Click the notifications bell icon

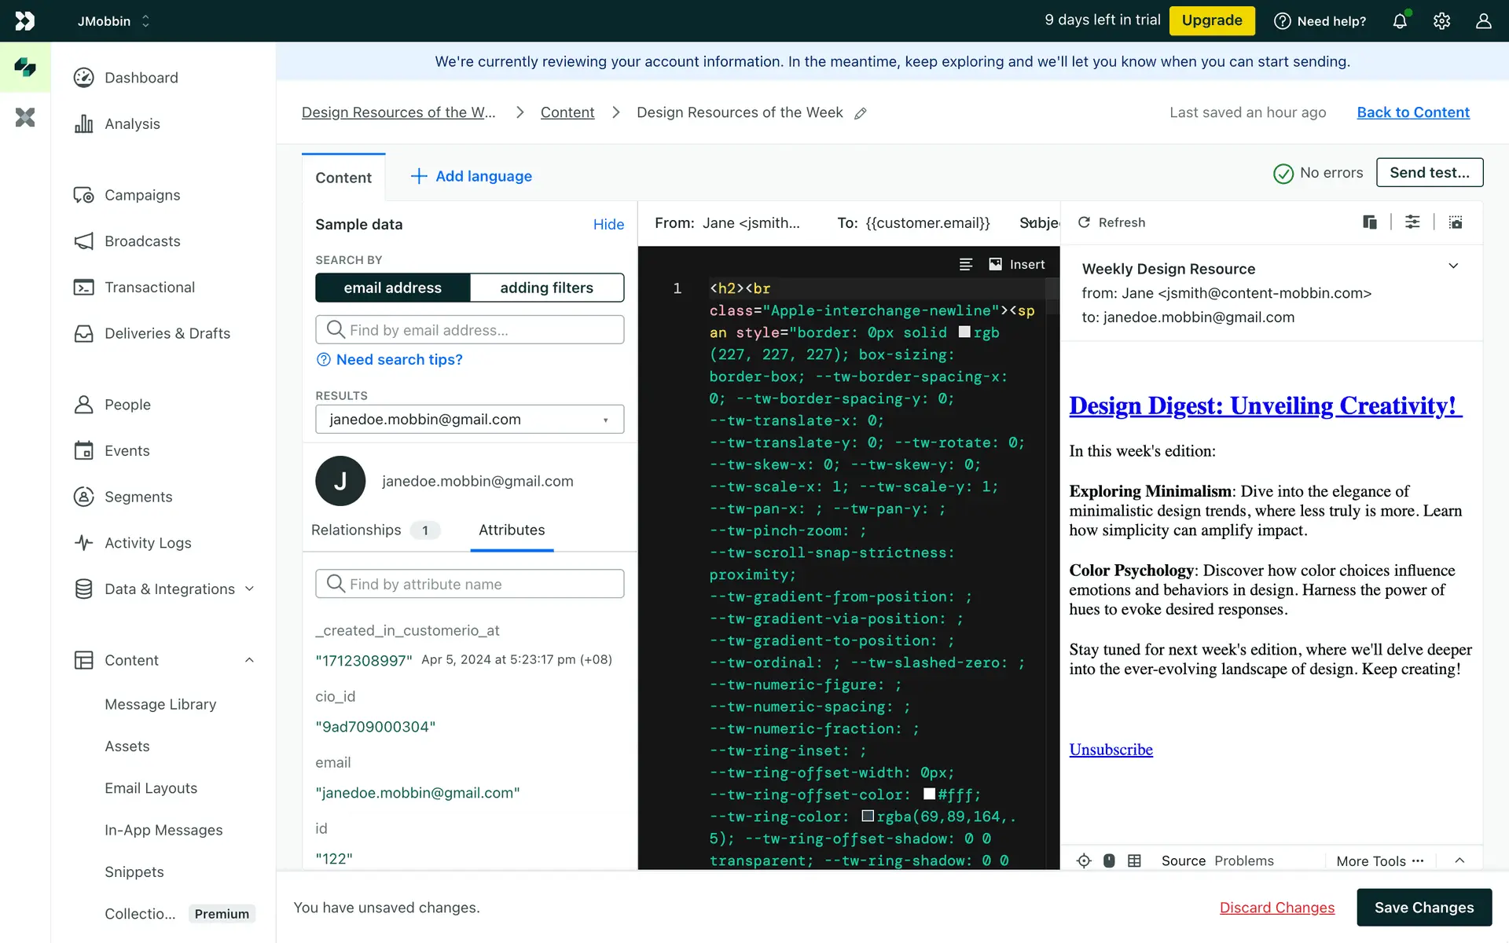[x=1400, y=21]
